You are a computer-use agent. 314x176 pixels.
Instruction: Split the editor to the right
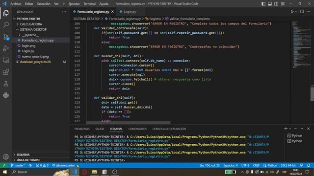click(x=302, y=12)
